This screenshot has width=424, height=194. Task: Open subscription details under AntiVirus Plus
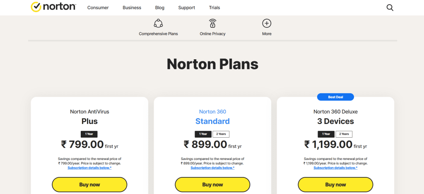tap(89, 168)
